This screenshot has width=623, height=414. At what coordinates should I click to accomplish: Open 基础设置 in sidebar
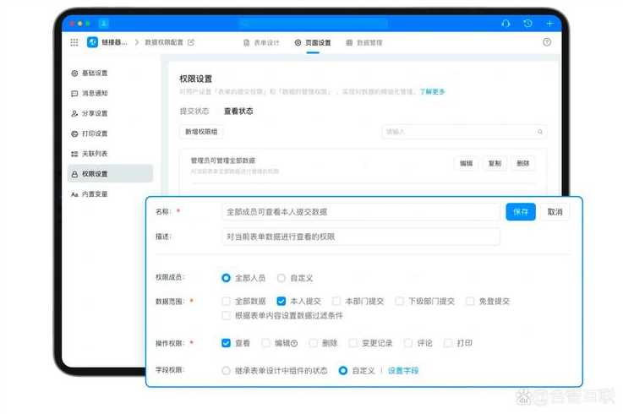tap(110, 74)
